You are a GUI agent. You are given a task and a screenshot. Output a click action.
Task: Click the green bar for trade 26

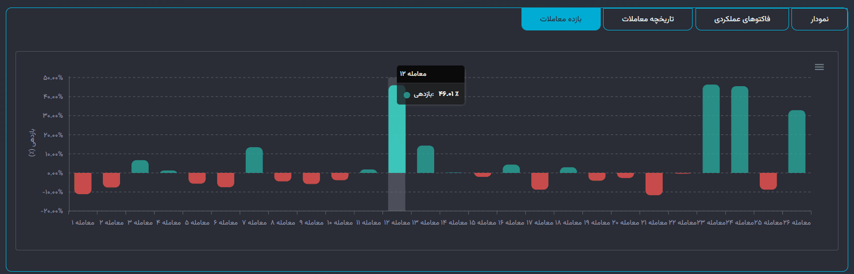pyautogui.click(x=797, y=142)
